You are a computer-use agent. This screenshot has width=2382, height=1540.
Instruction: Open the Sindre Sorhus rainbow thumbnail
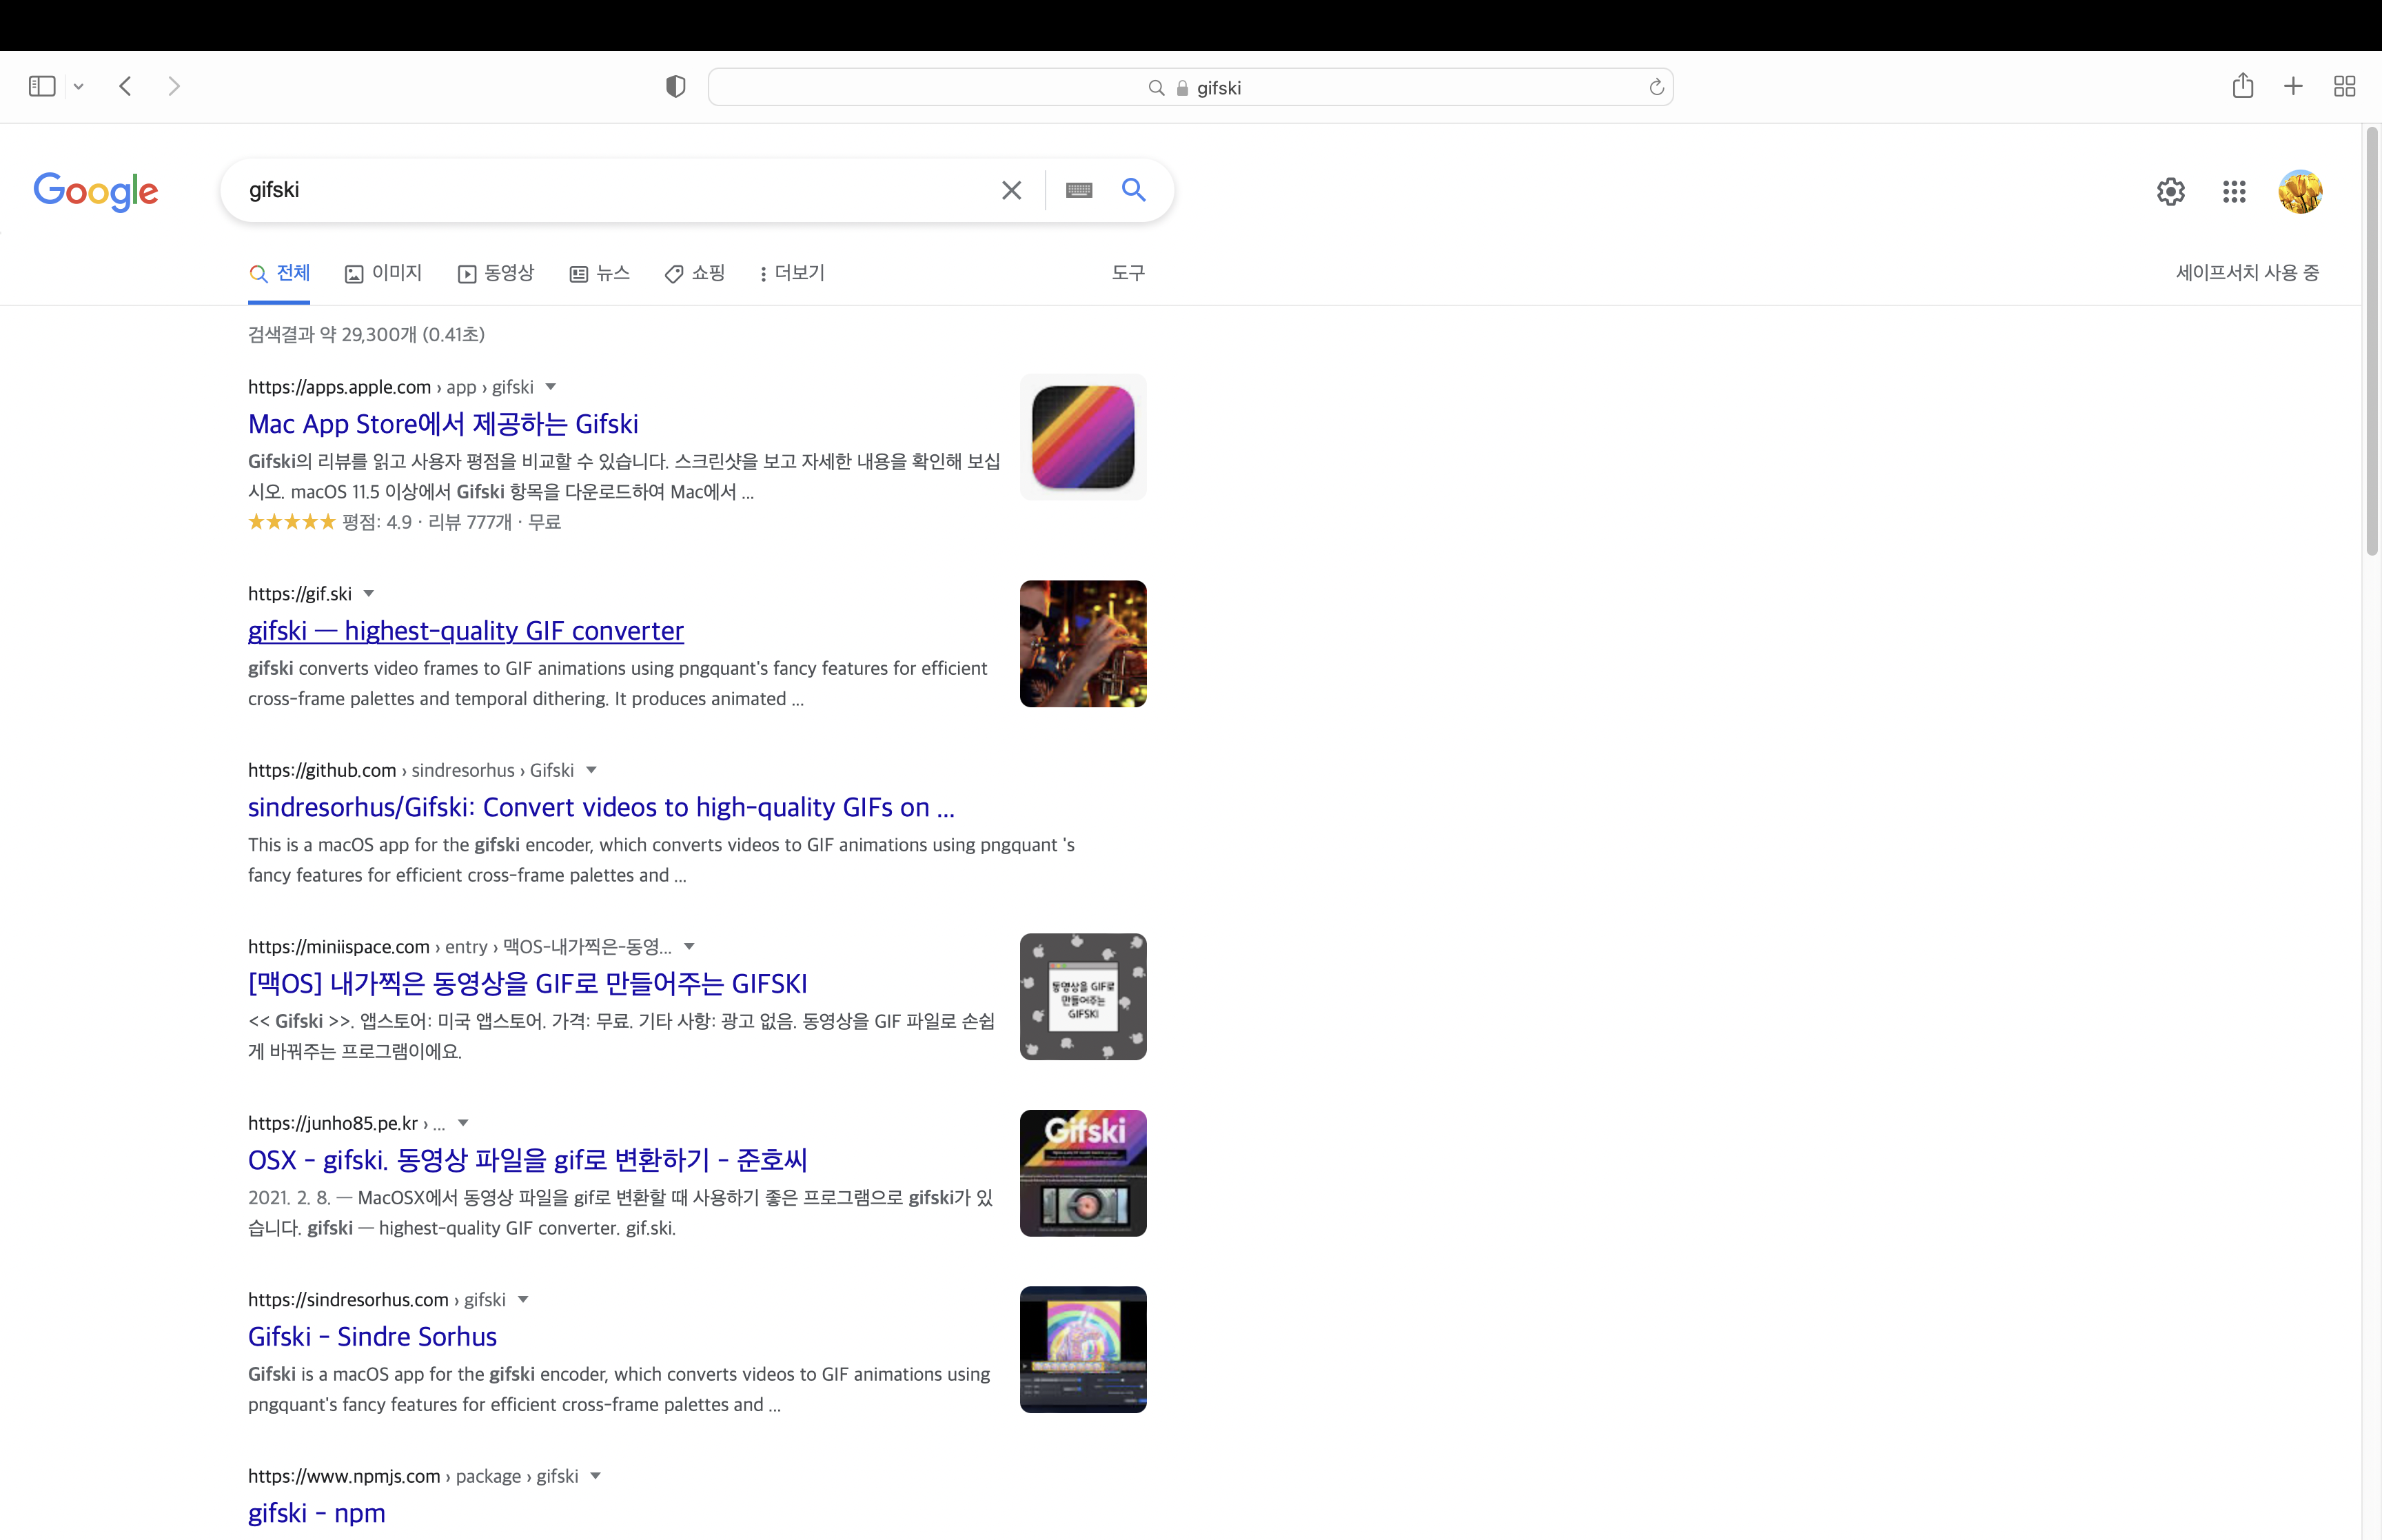[1083, 1350]
